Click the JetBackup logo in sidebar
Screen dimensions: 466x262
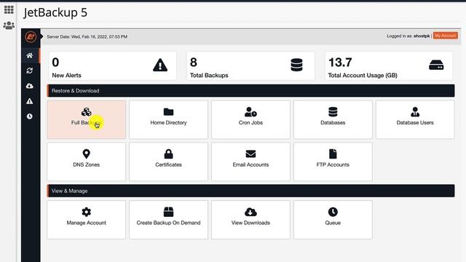31,37
